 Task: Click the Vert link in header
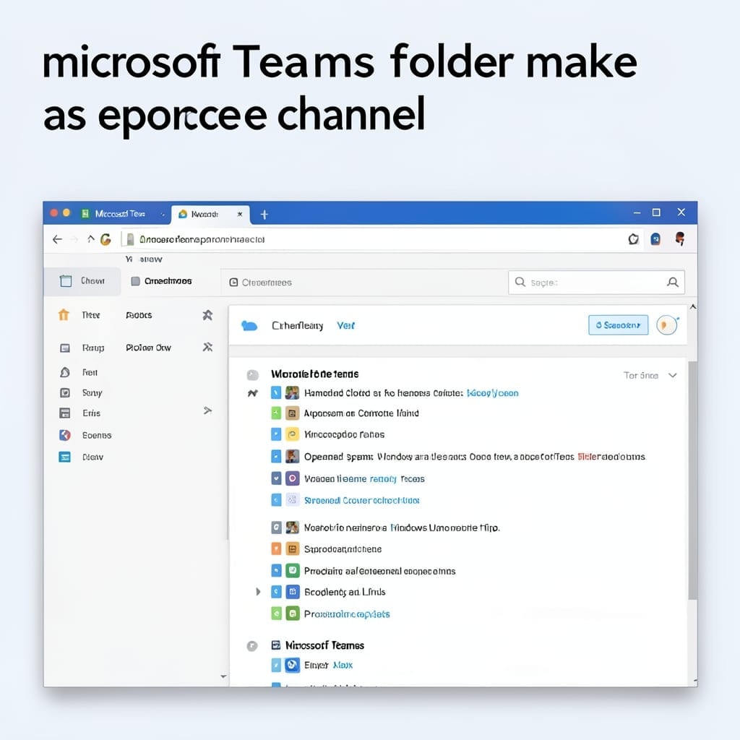click(345, 326)
